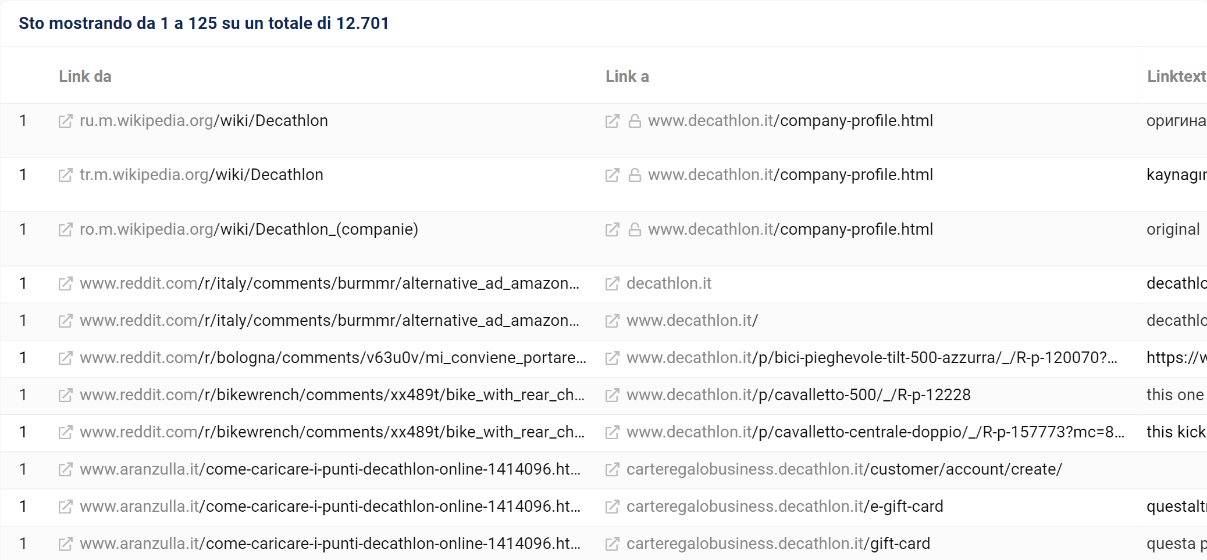
Task: Open external icon for aranzulla source of customer/account/create
Action: pos(65,469)
